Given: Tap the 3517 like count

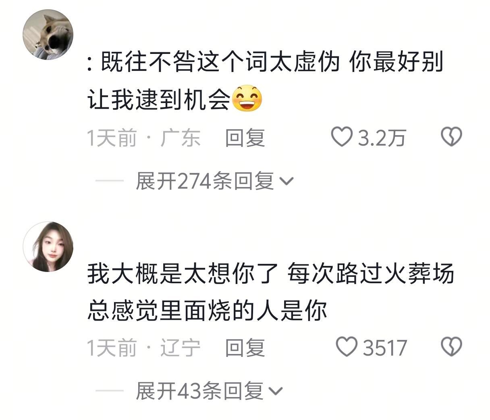Looking at the screenshot, I should (385, 348).
